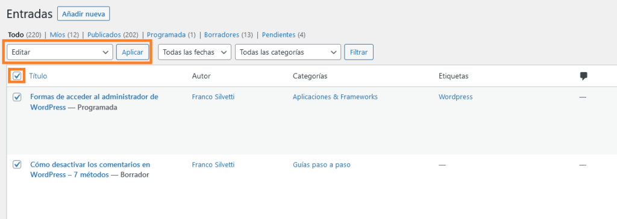Open the 'Wordpress' tag link
Image resolution: width=617 pixels, height=219 pixels.
coord(456,97)
